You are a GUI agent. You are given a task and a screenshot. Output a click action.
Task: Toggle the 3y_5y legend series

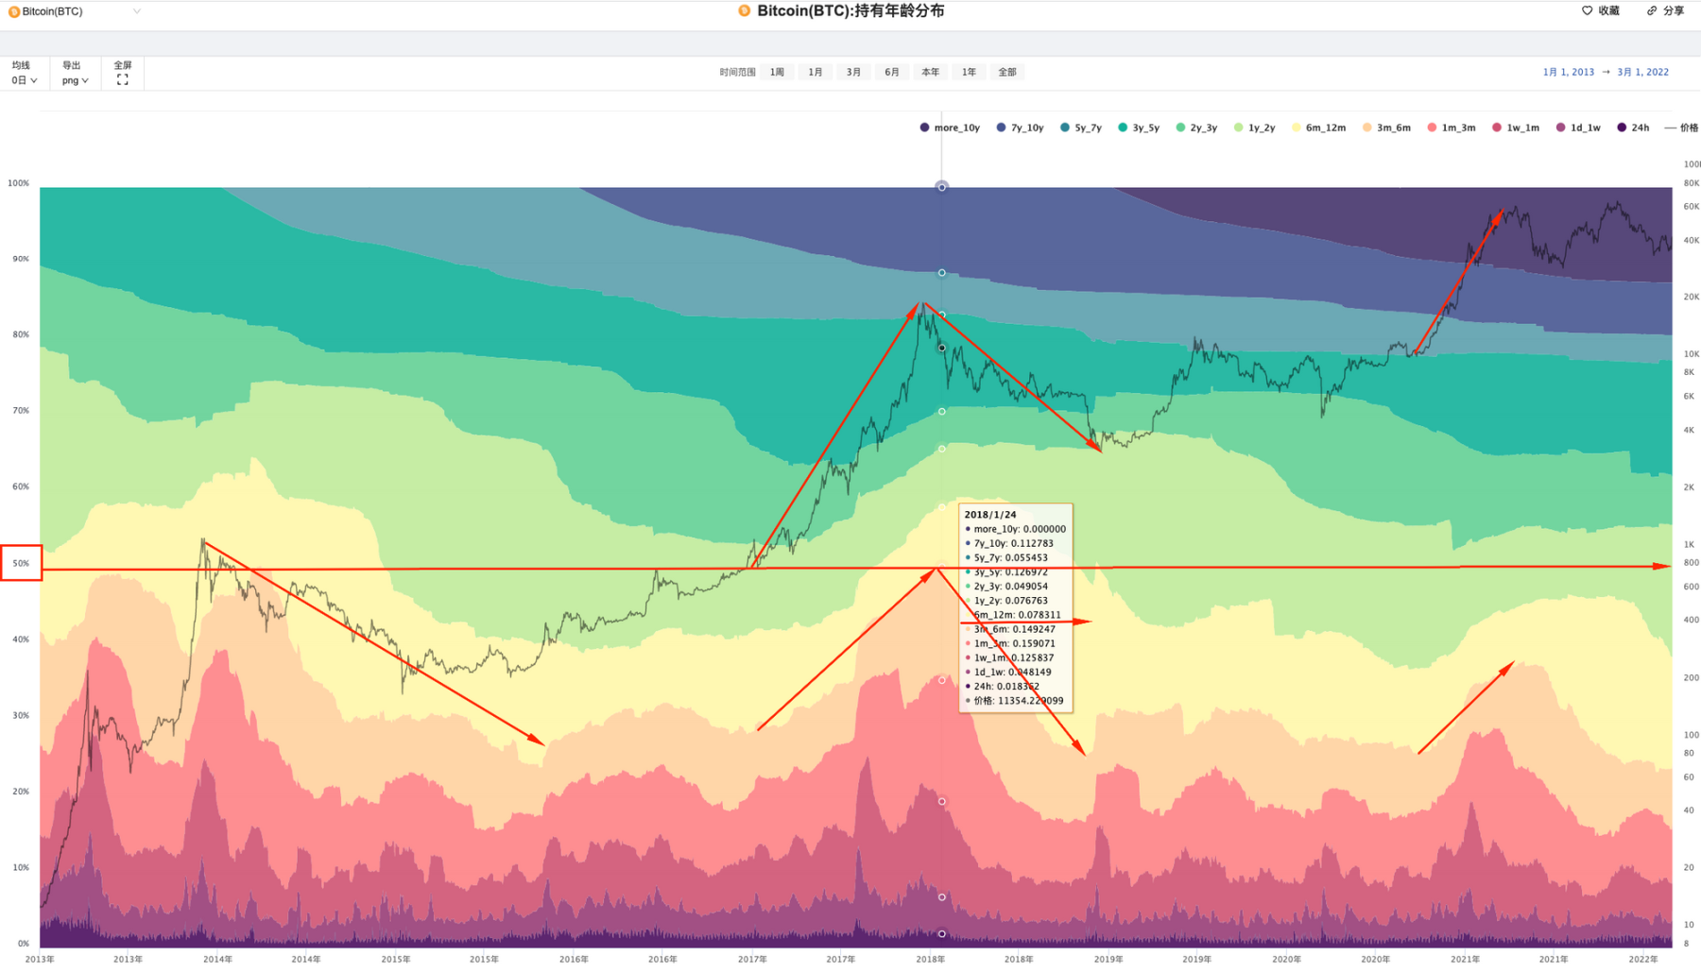pos(1138,128)
